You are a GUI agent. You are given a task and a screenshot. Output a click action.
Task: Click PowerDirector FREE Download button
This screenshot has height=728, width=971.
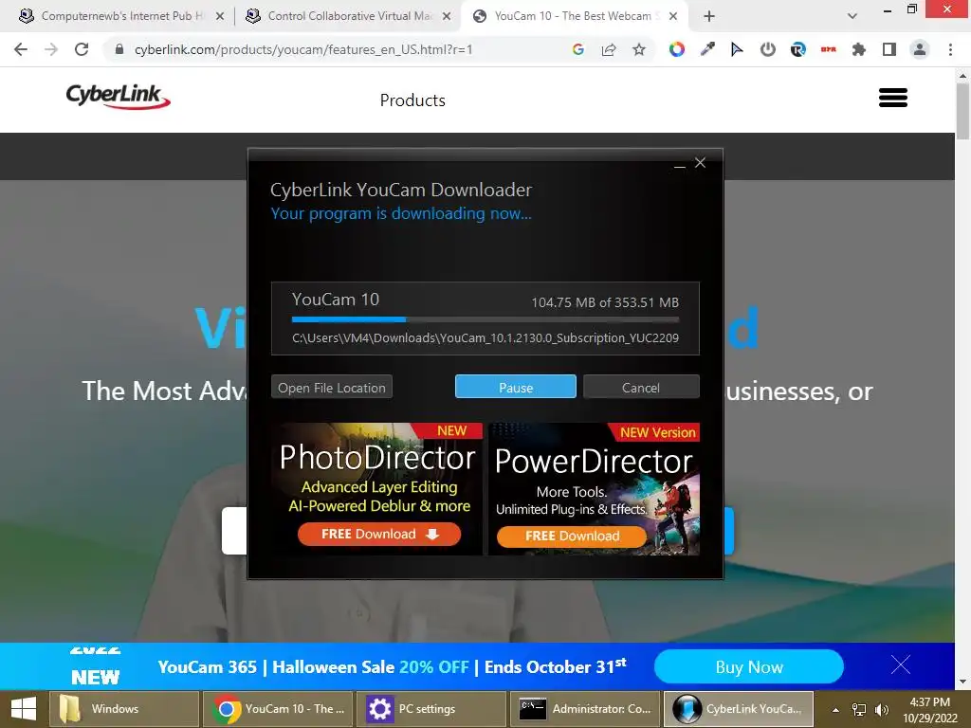pos(571,536)
